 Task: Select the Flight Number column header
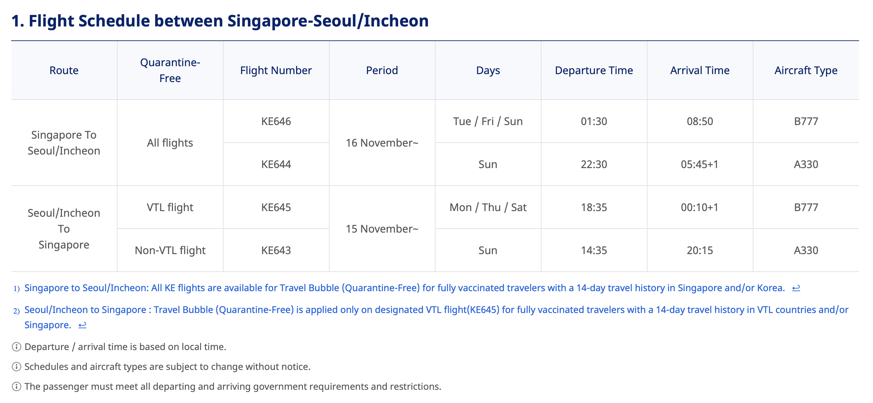[x=276, y=70]
